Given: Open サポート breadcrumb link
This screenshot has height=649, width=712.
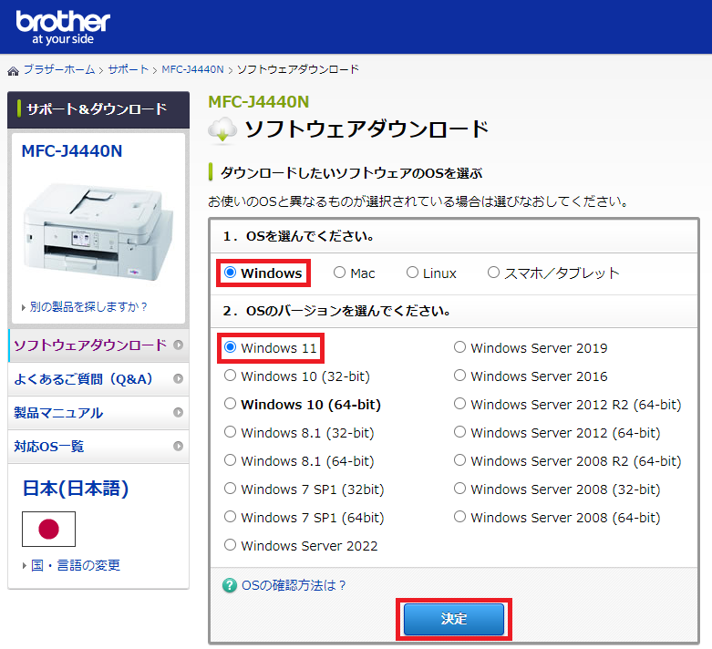Looking at the screenshot, I should pyautogui.click(x=129, y=69).
